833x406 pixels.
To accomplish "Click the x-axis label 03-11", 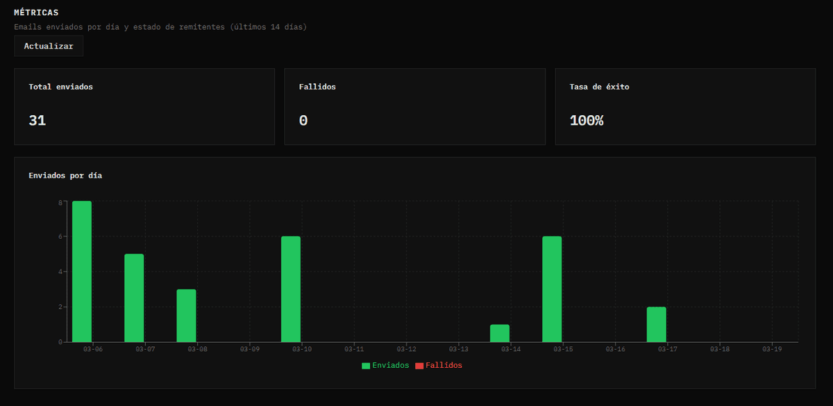I will (354, 349).
